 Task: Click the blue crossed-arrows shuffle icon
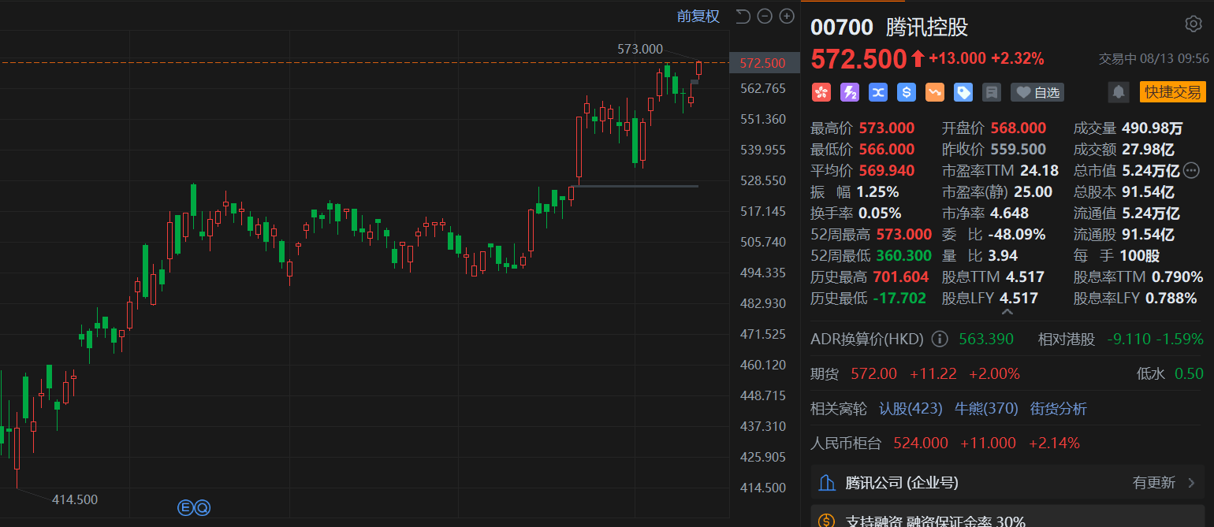pyautogui.click(x=878, y=92)
